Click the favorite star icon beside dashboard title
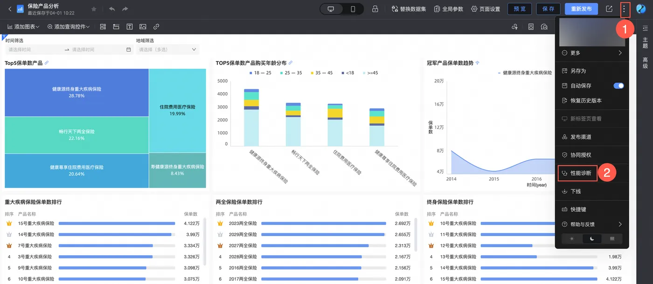This screenshot has width=653, height=284. [94, 9]
